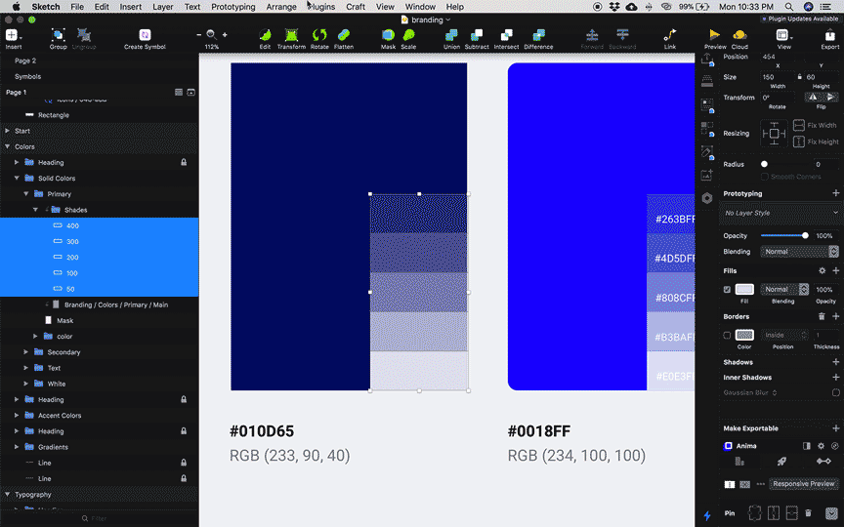The height and width of the screenshot is (527, 844).
Task: Expand the Gradients folder
Action: [x=17, y=447]
